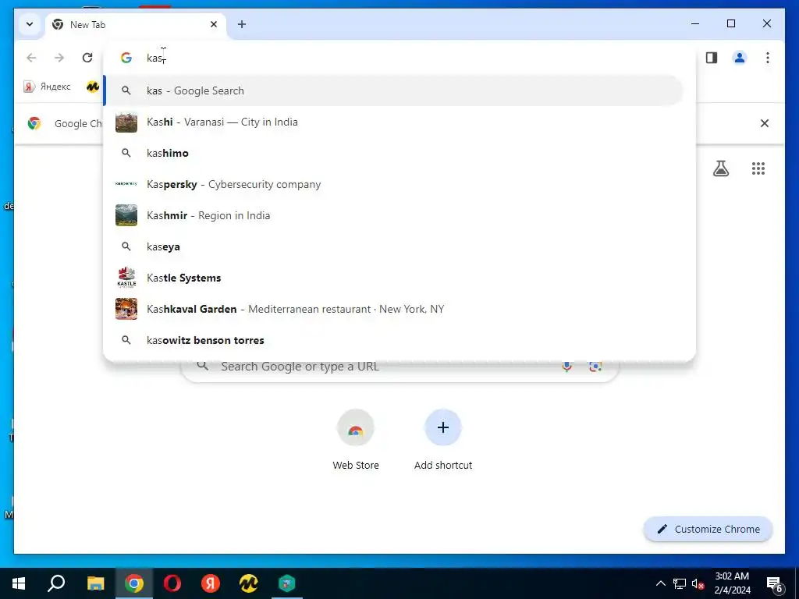Image resolution: width=799 pixels, height=599 pixels.
Task: Click the Kashmir thumbnail image
Action: tap(126, 215)
